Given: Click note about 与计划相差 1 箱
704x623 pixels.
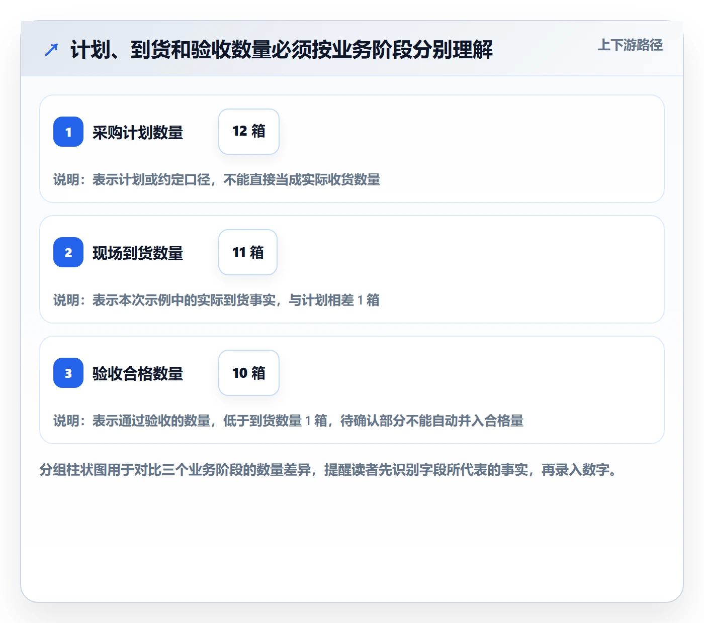Looking at the screenshot, I should click(216, 300).
